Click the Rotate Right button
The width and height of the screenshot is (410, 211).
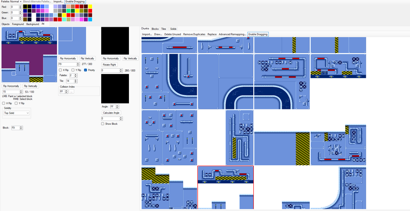[x=109, y=64]
